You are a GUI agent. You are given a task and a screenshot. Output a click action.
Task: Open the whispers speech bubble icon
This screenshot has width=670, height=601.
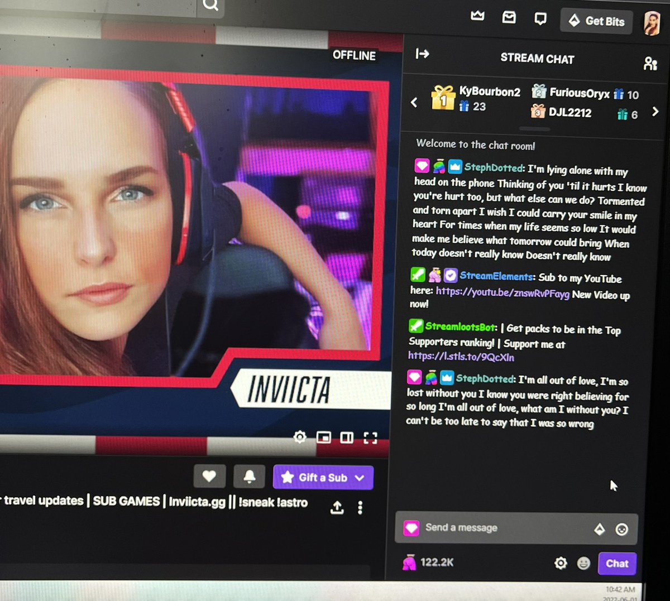(x=540, y=19)
